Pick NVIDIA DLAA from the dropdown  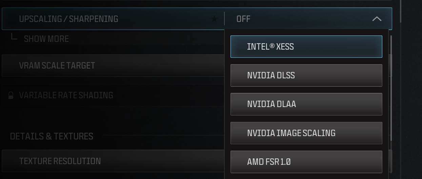306,104
